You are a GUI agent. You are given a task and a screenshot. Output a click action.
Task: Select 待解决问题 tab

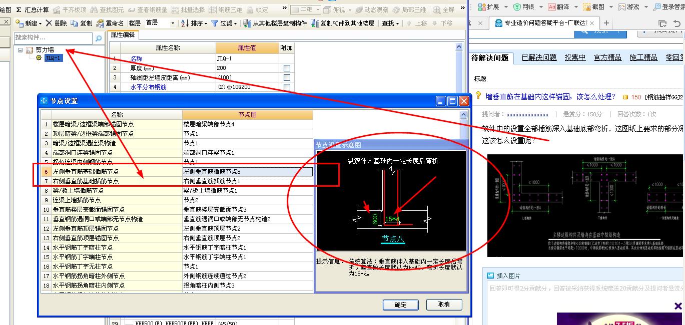pyautogui.click(x=490, y=57)
